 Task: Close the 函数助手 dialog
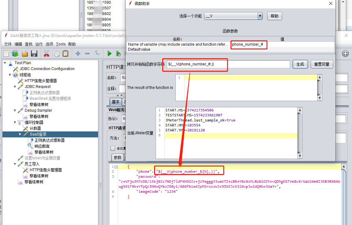click(330, 3)
